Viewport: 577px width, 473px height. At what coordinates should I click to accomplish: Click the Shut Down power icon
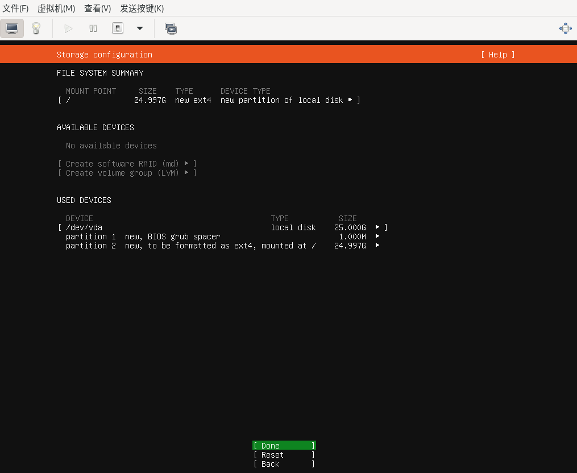click(x=118, y=28)
